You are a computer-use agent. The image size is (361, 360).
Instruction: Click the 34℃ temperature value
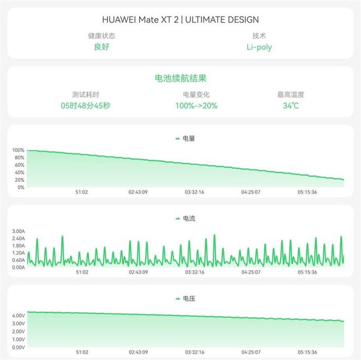click(291, 106)
